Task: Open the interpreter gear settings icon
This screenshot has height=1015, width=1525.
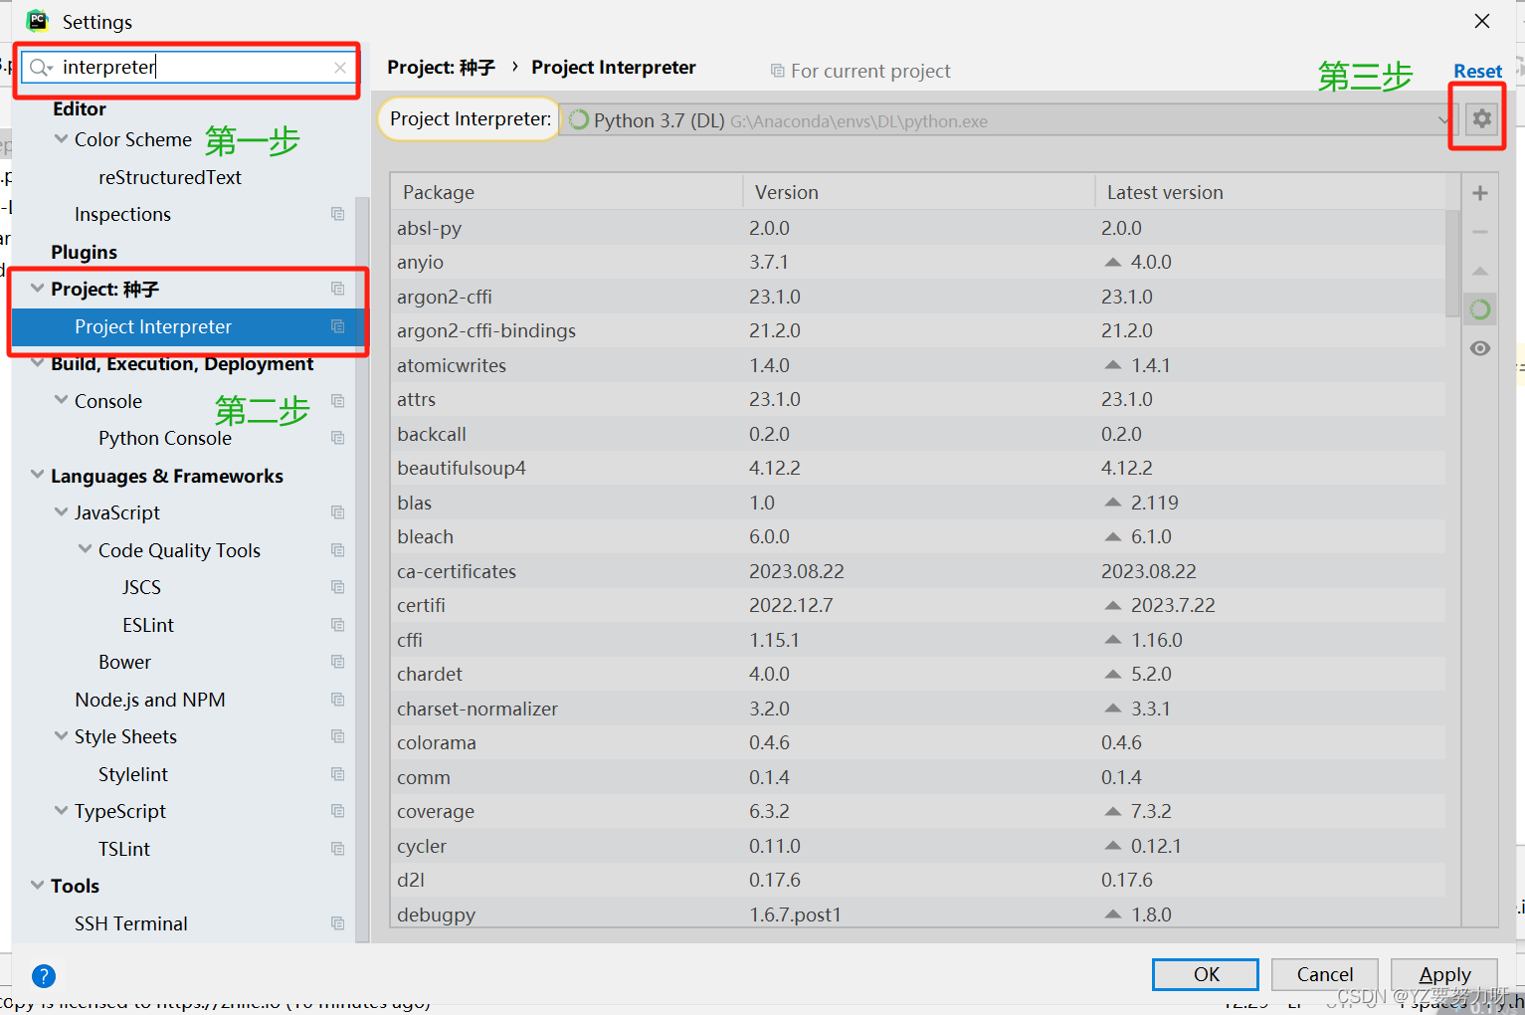Action: click(1481, 119)
